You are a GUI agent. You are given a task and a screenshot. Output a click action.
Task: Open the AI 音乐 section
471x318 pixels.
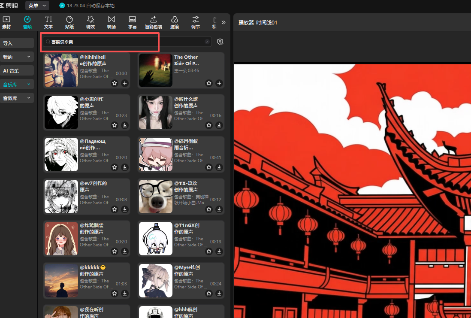pos(17,71)
